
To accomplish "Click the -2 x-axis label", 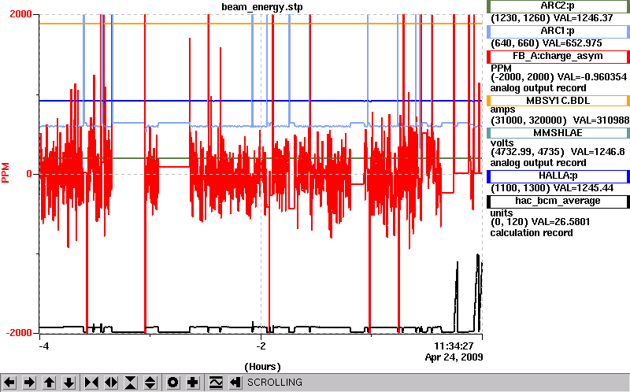I will [262, 346].
